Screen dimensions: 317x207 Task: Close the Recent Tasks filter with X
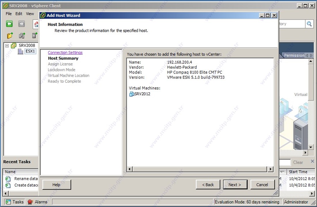pos(312,161)
